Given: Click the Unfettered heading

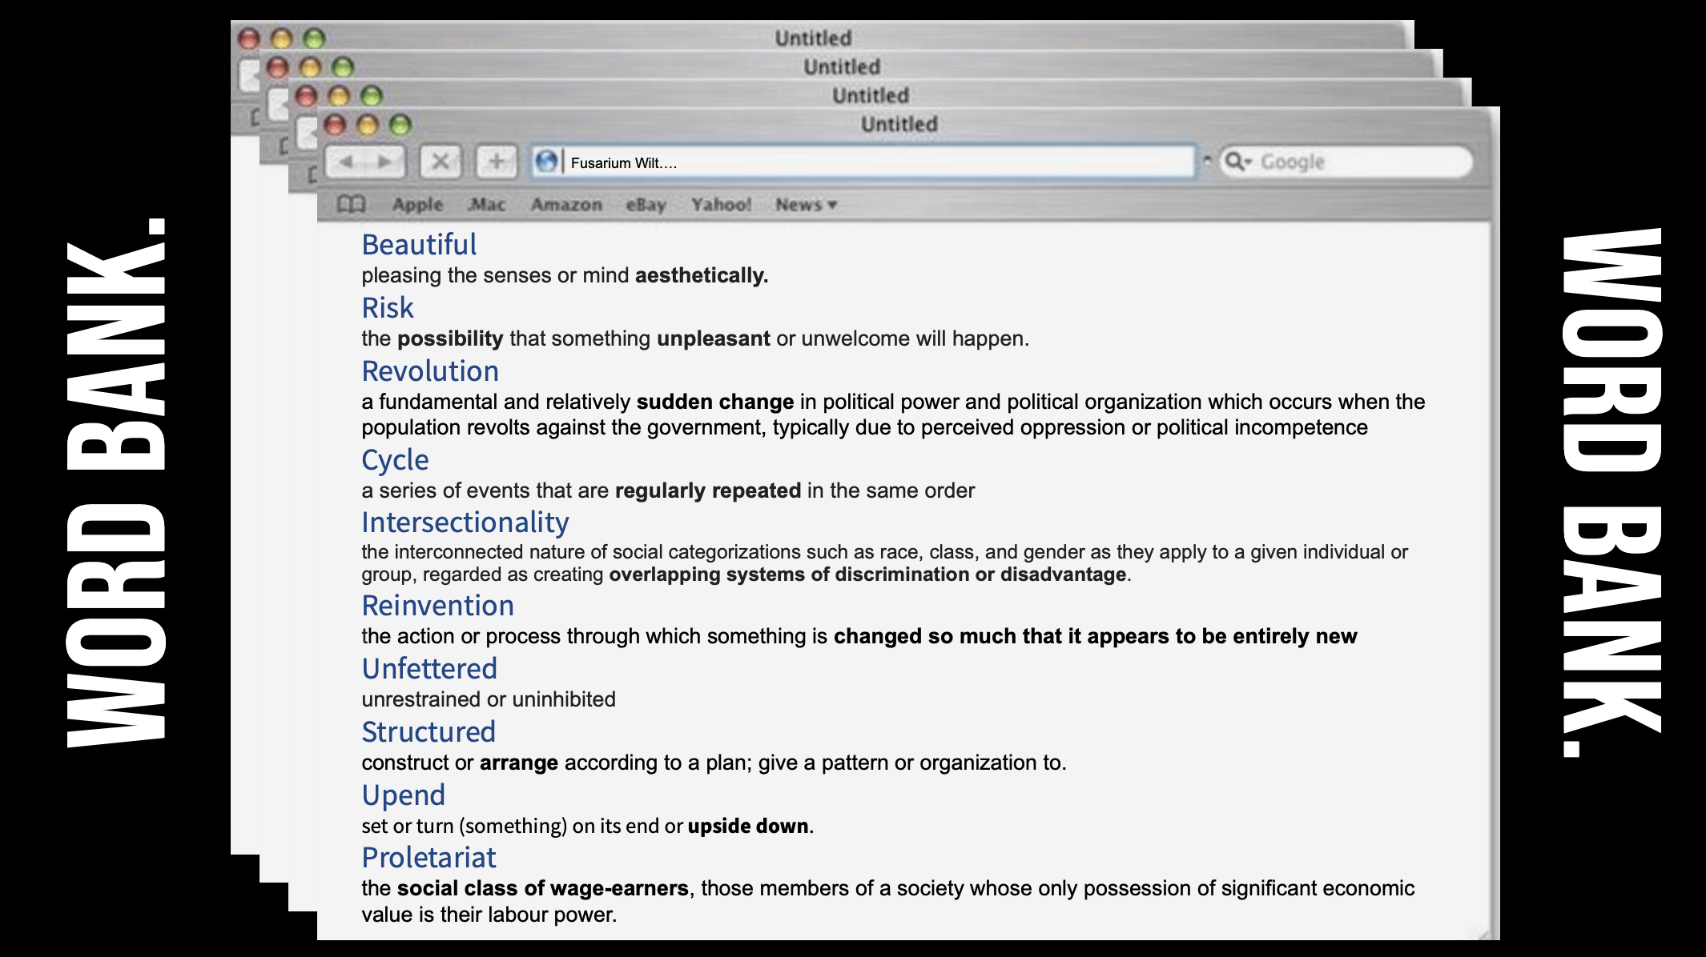Looking at the screenshot, I should (429, 669).
